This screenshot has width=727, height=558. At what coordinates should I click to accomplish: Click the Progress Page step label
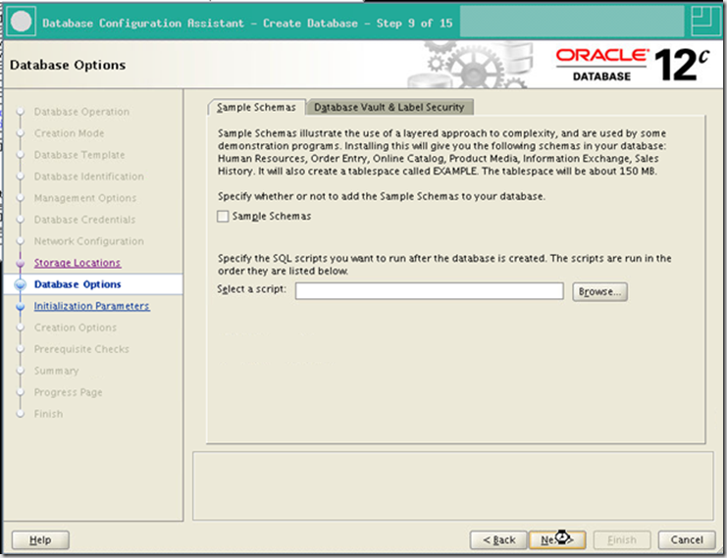click(68, 392)
